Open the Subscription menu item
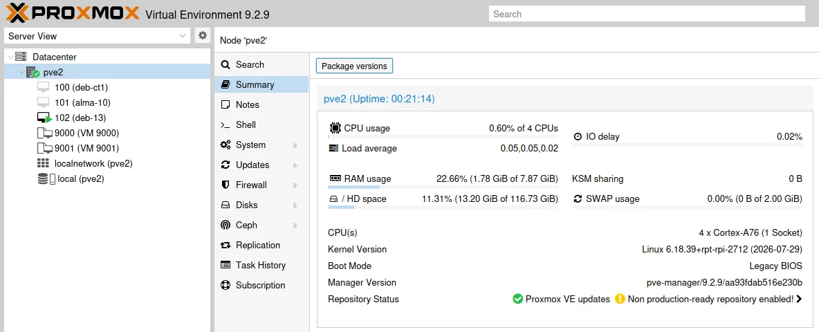This screenshot has width=819, height=332. click(261, 286)
